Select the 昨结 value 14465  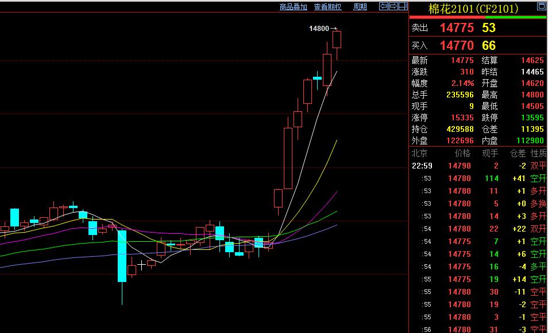coord(532,72)
